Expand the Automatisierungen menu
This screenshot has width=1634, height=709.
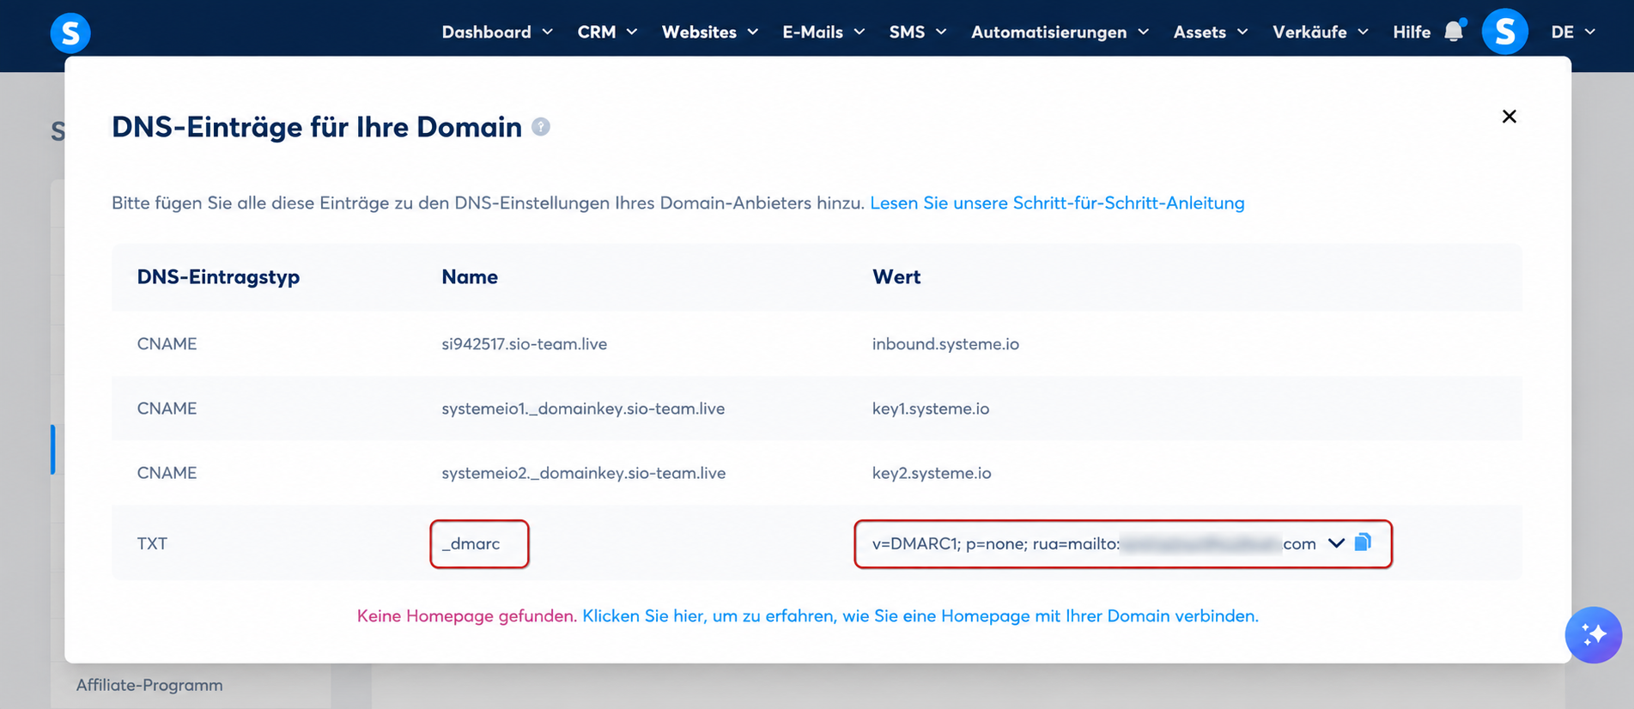point(1060,32)
